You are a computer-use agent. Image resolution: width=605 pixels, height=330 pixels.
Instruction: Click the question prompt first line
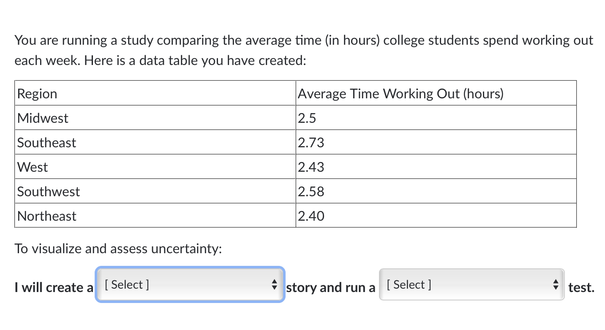tap(304, 41)
